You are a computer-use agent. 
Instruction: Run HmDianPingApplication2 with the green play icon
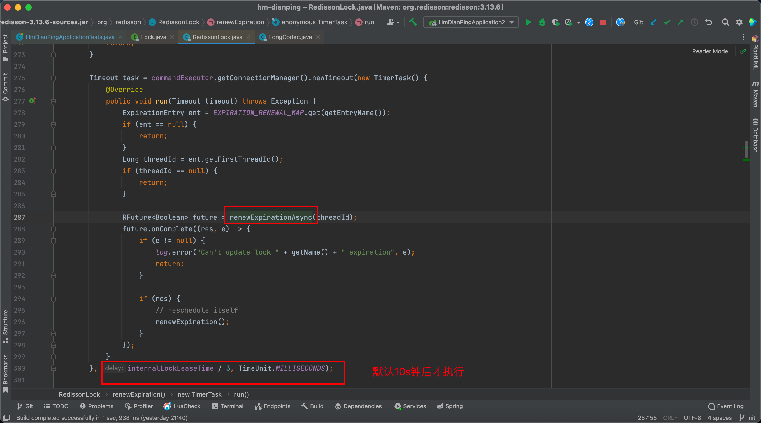click(x=528, y=22)
